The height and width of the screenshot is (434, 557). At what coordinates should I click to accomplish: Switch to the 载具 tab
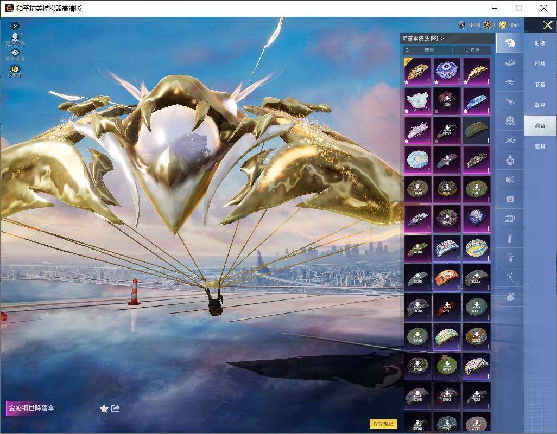tap(540, 105)
